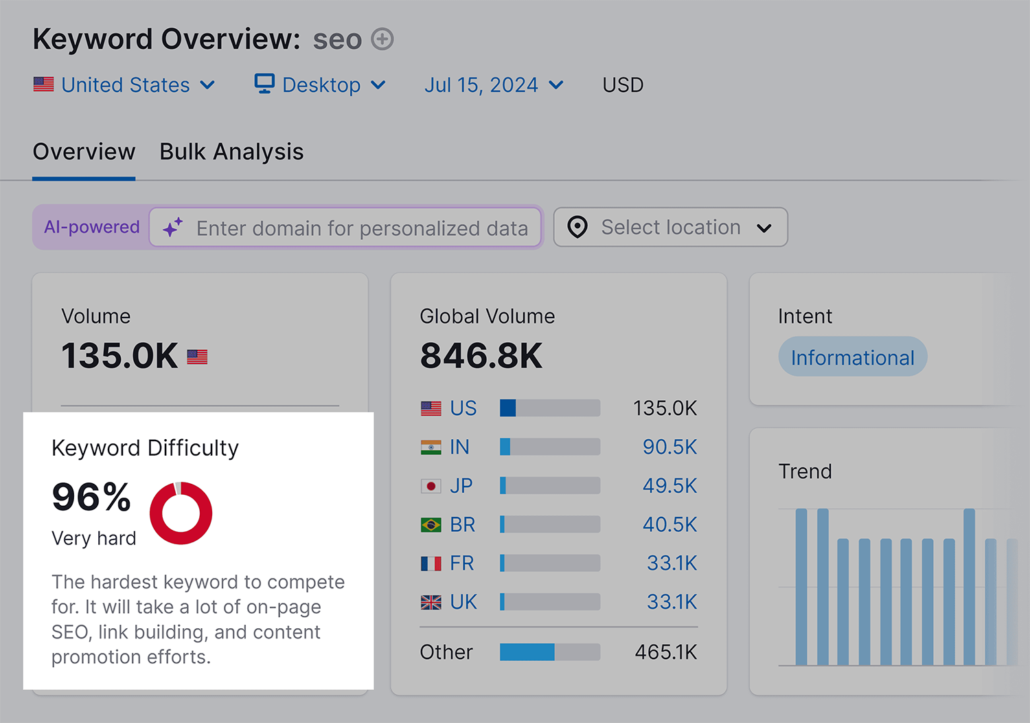This screenshot has height=723, width=1030.
Task: Click the Informational intent badge
Action: (853, 357)
